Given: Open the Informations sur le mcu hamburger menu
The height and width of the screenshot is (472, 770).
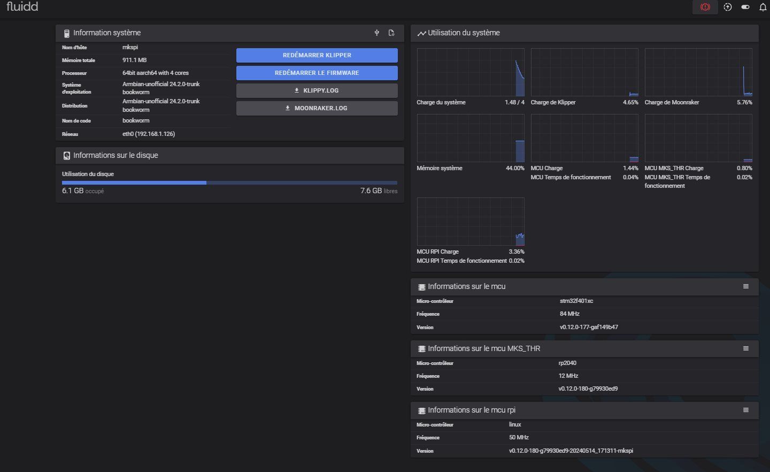Looking at the screenshot, I should [746, 286].
